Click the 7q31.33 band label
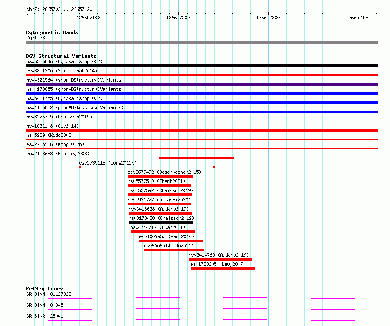The height and width of the screenshot is (326, 390). point(35,38)
